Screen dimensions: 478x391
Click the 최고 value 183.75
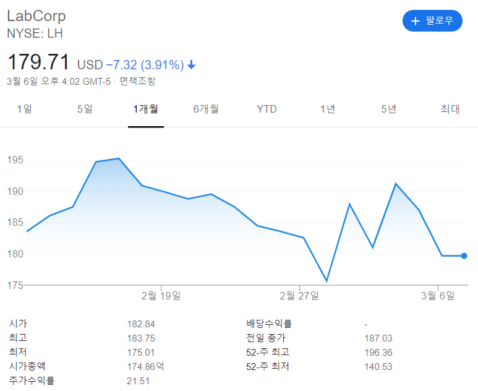click(x=141, y=338)
